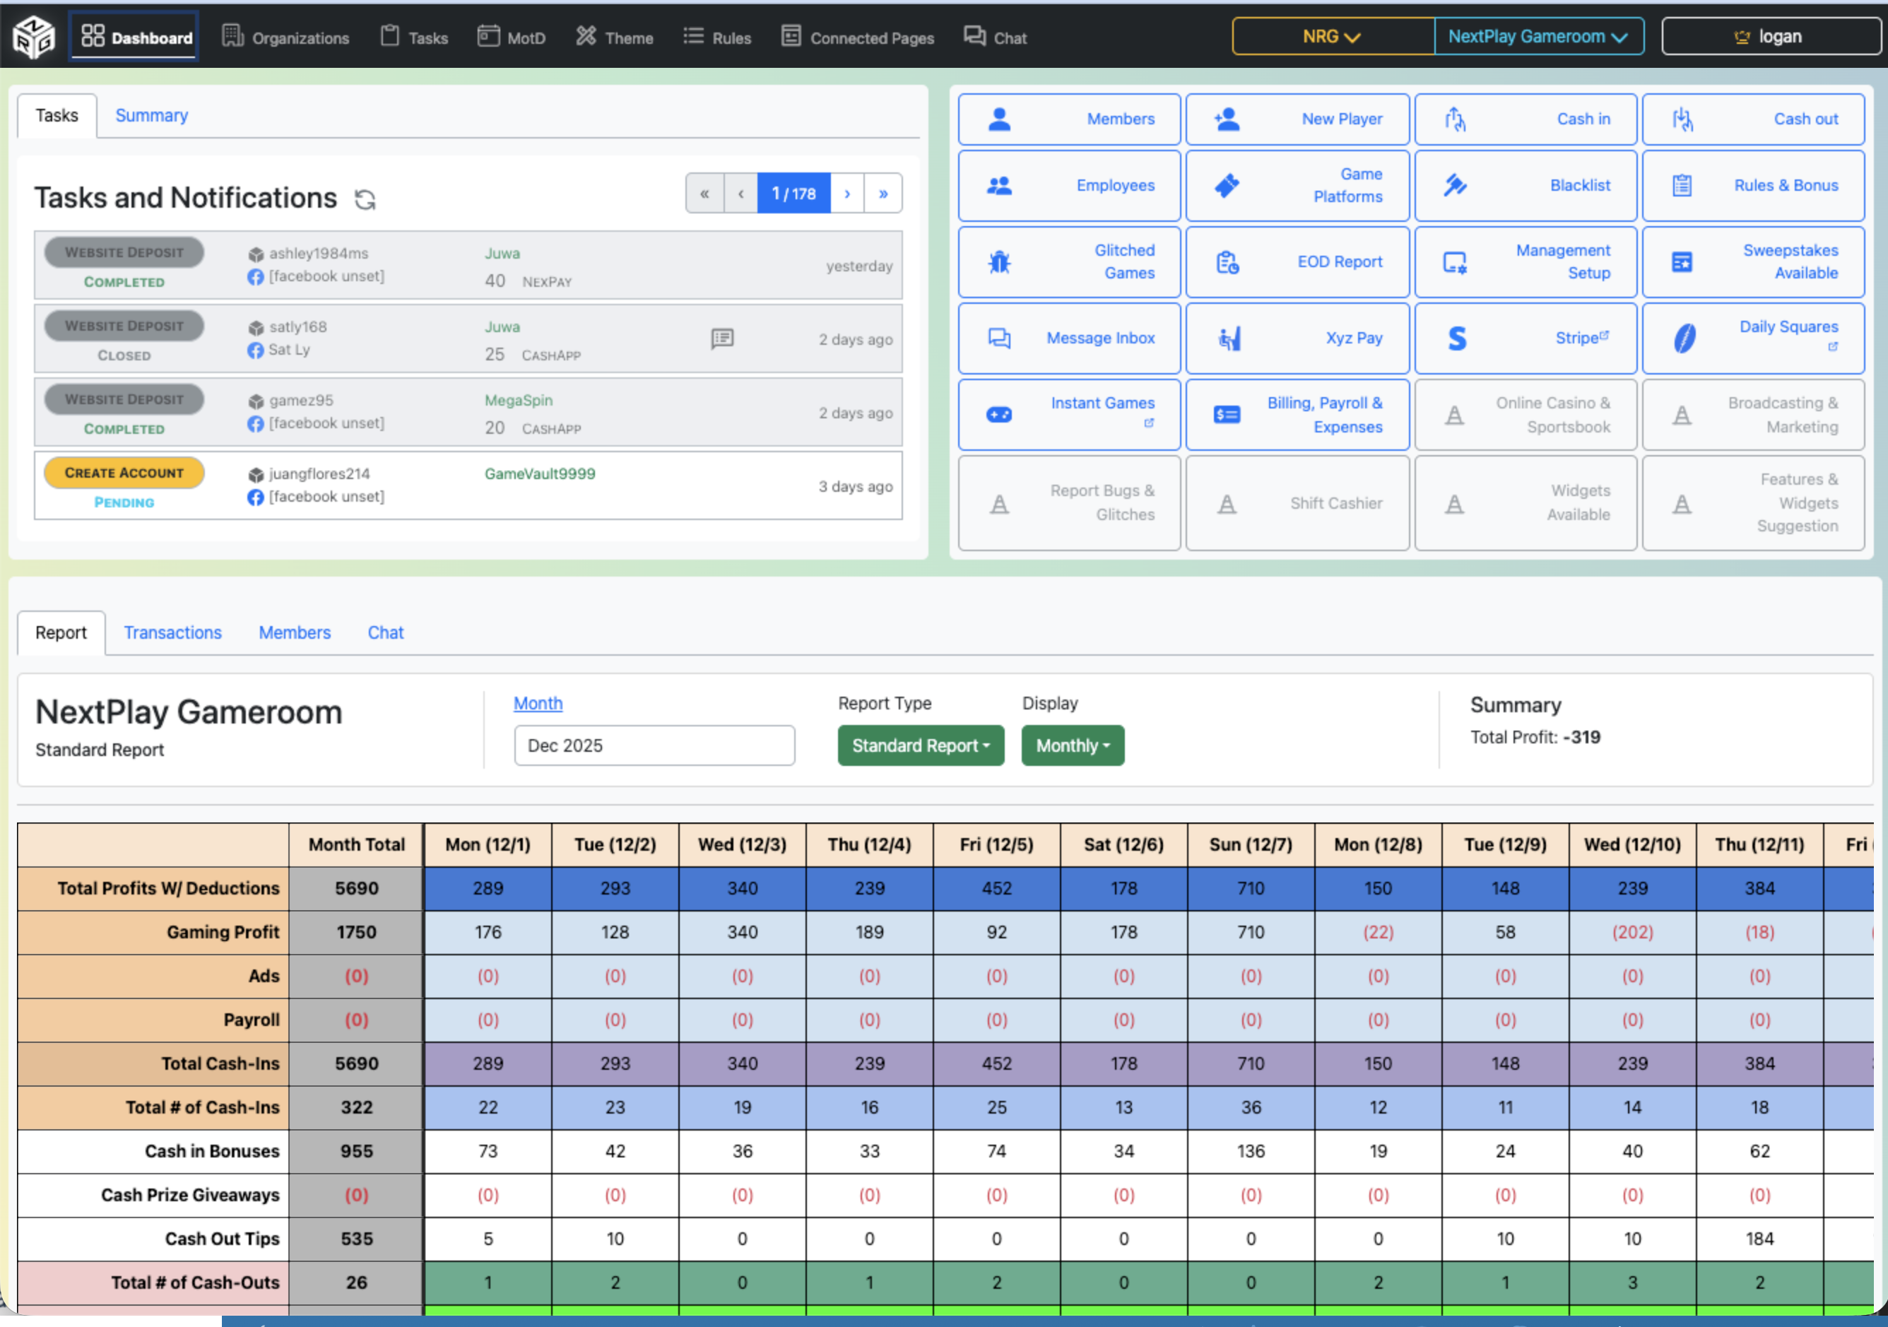The image size is (1888, 1327).
Task: Switch to the Summary tab
Action: point(151,115)
